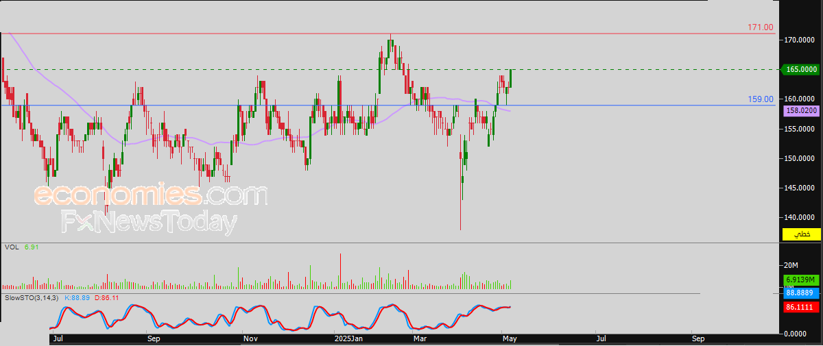Click the 2025Jan label on time axis
This screenshot has height=346, width=823.
(350, 338)
